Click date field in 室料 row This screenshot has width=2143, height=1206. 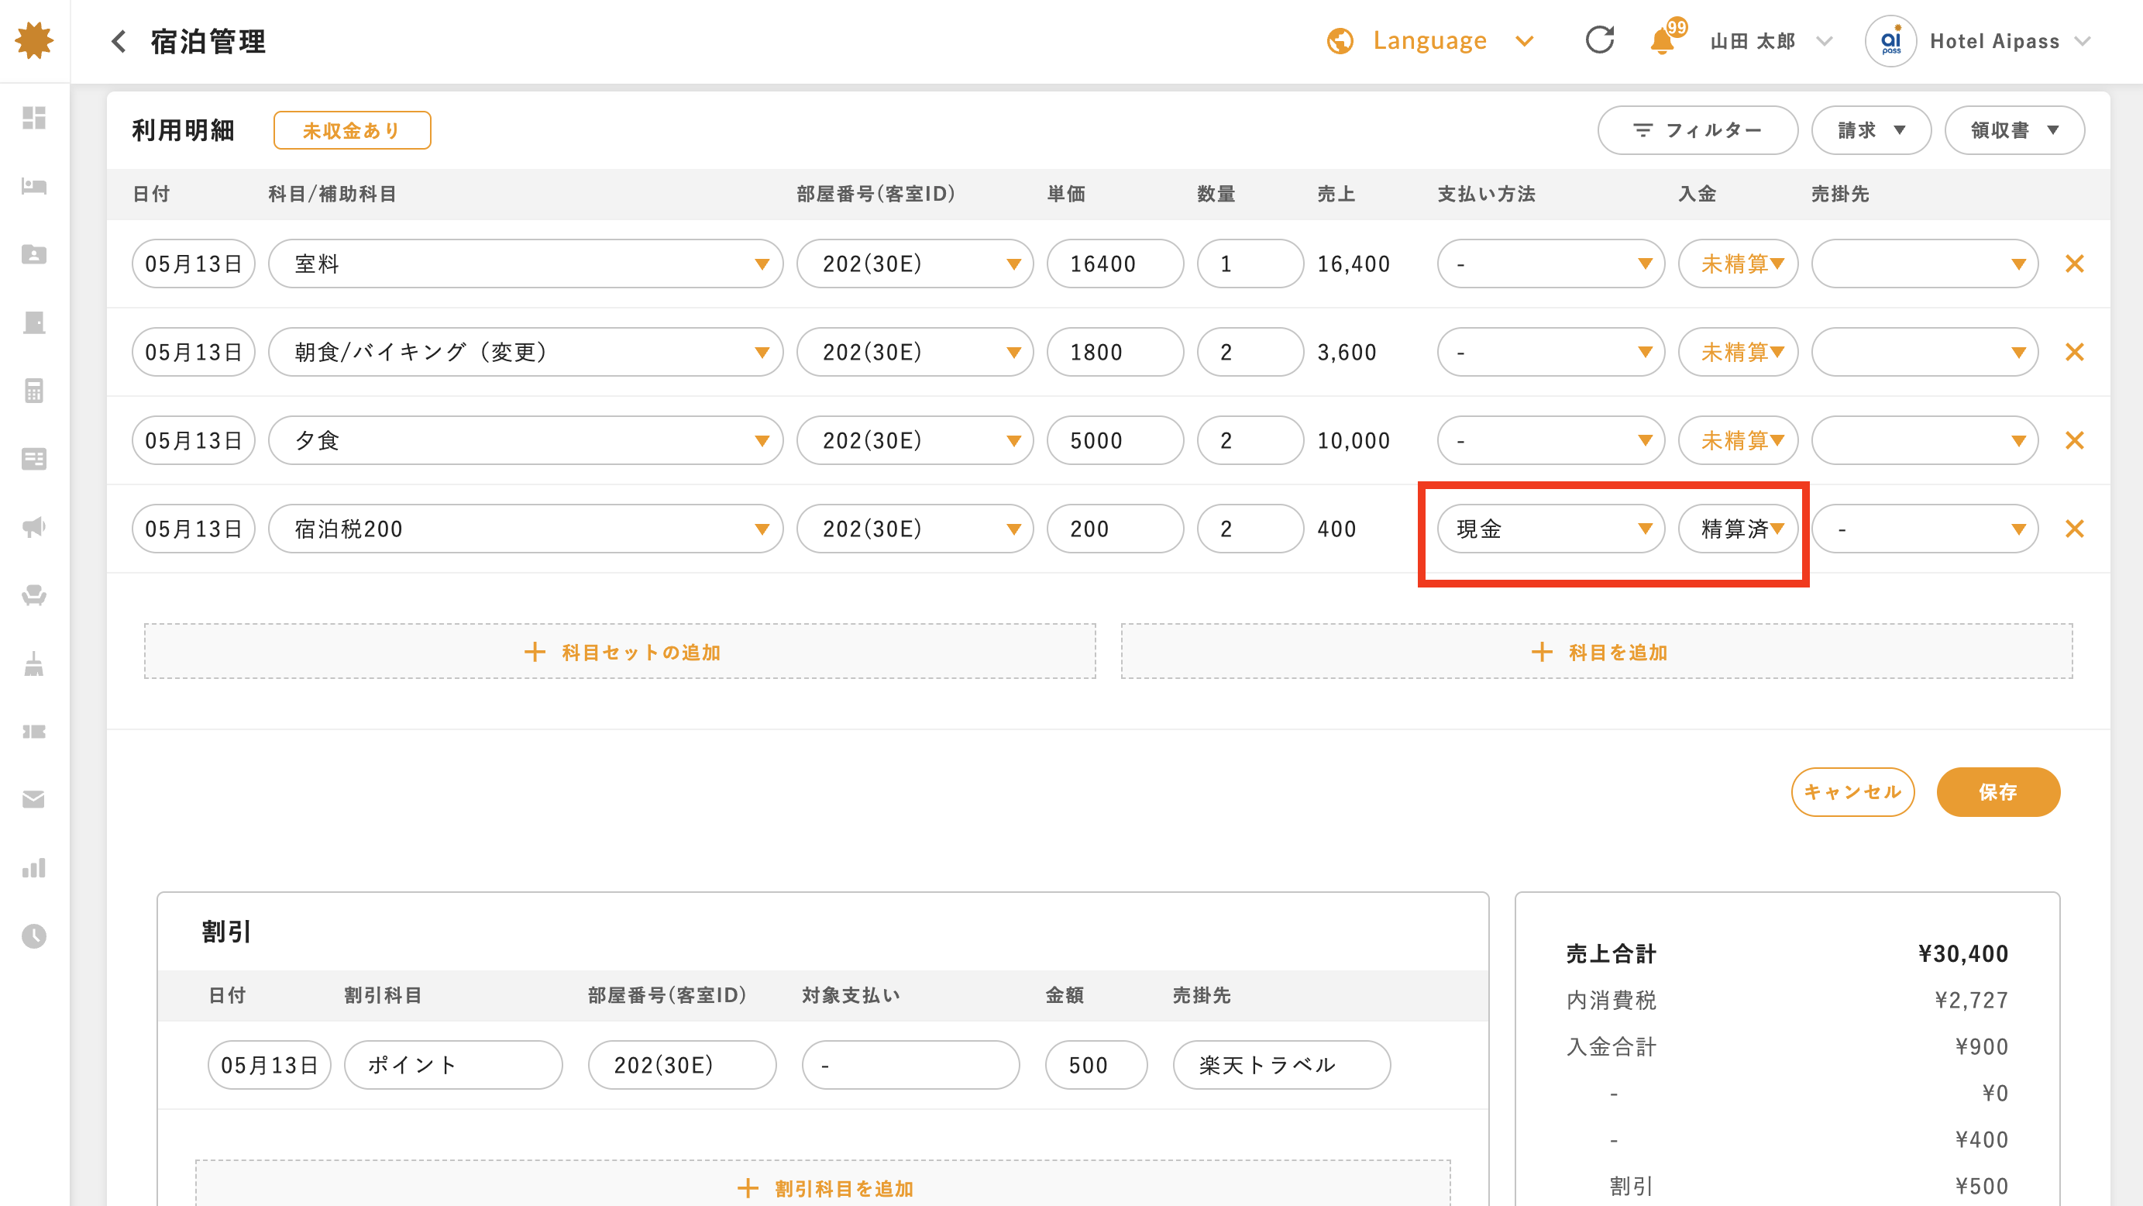(x=193, y=264)
